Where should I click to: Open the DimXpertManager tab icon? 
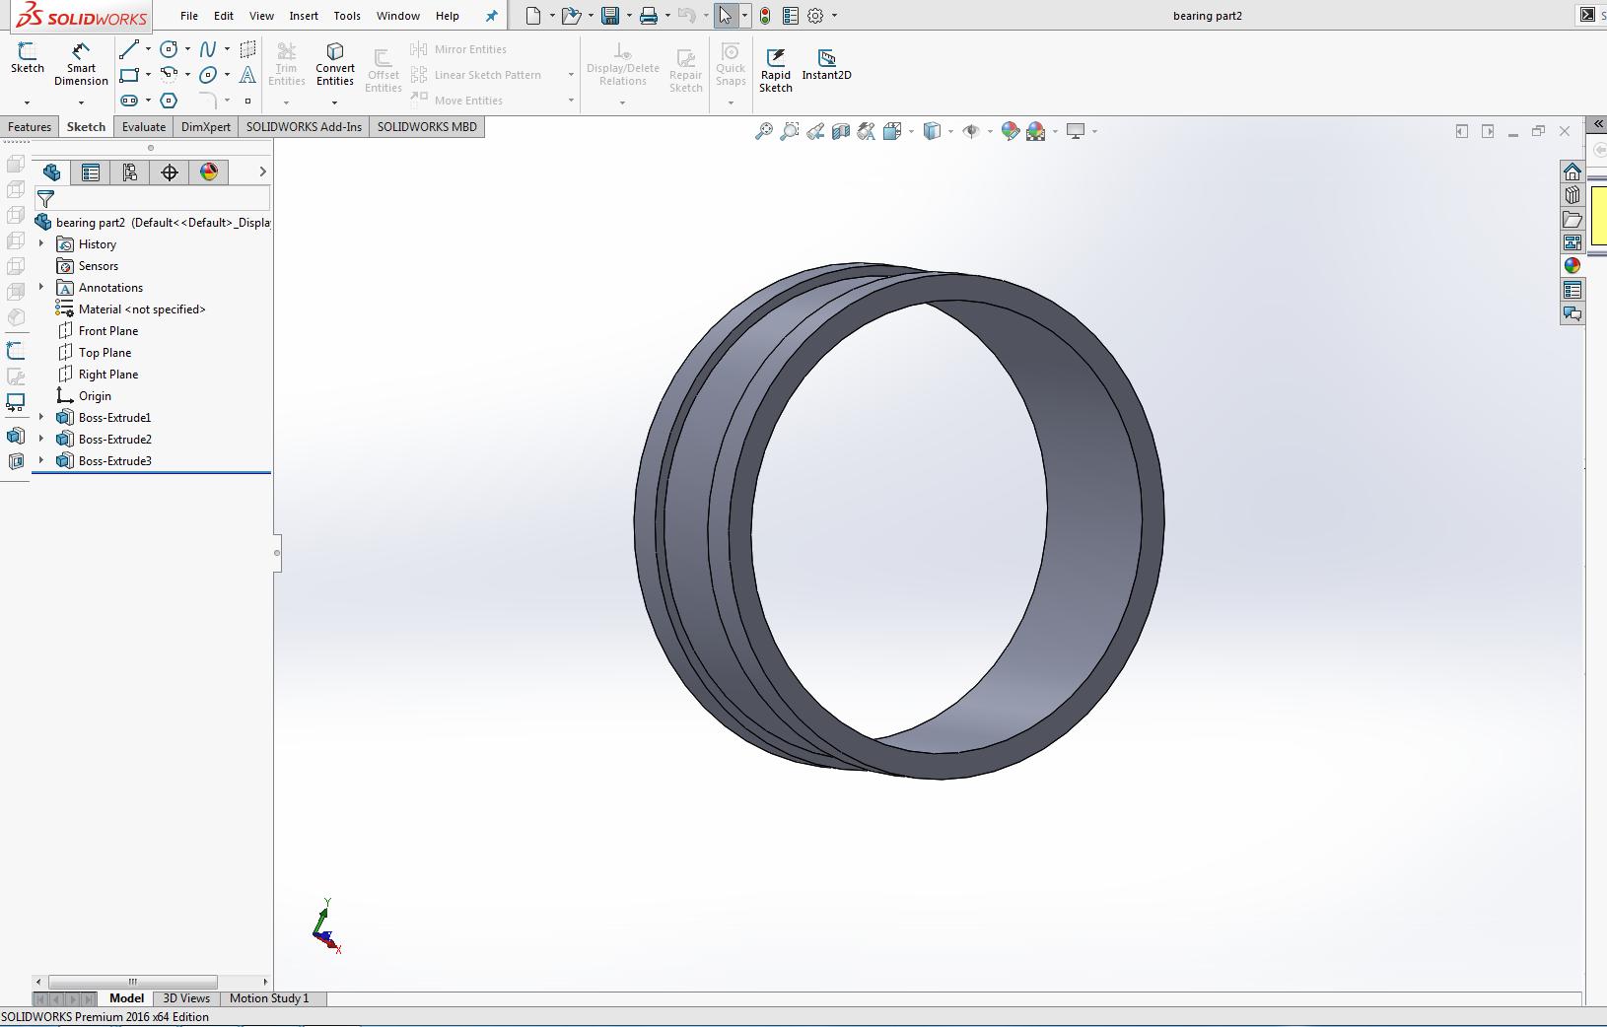click(170, 172)
